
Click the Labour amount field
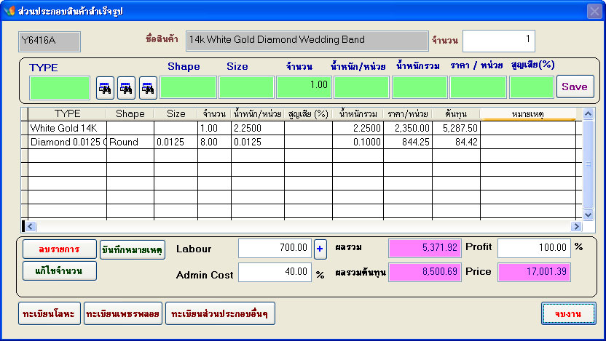pyautogui.click(x=275, y=249)
